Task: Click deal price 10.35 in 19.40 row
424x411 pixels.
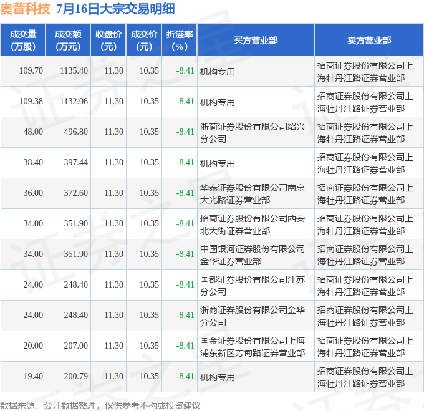Action: click(x=149, y=377)
